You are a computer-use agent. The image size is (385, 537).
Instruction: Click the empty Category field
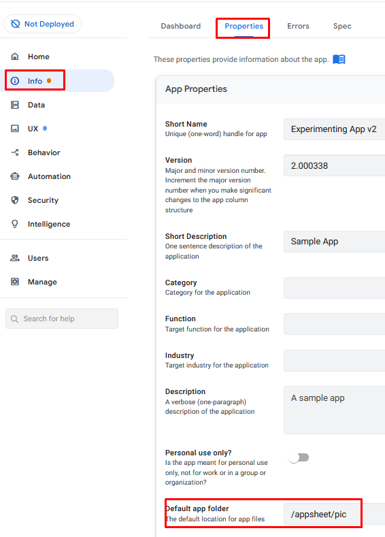pyautogui.click(x=335, y=288)
